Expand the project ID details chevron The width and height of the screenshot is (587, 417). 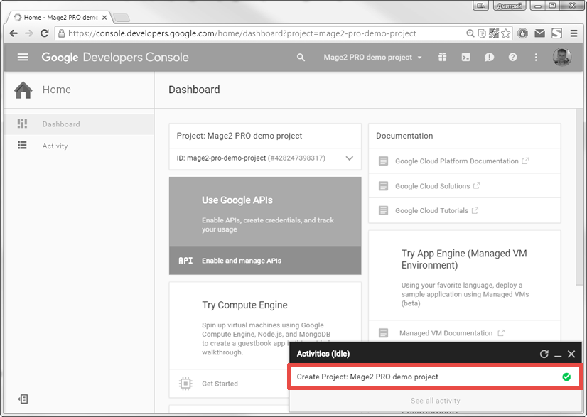(349, 158)
